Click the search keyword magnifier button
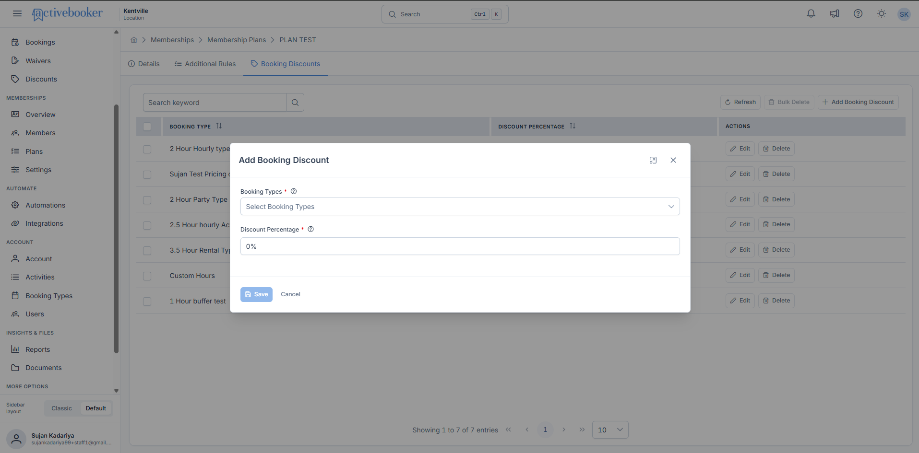The image size is (919, 453). [x=295, y=103]
